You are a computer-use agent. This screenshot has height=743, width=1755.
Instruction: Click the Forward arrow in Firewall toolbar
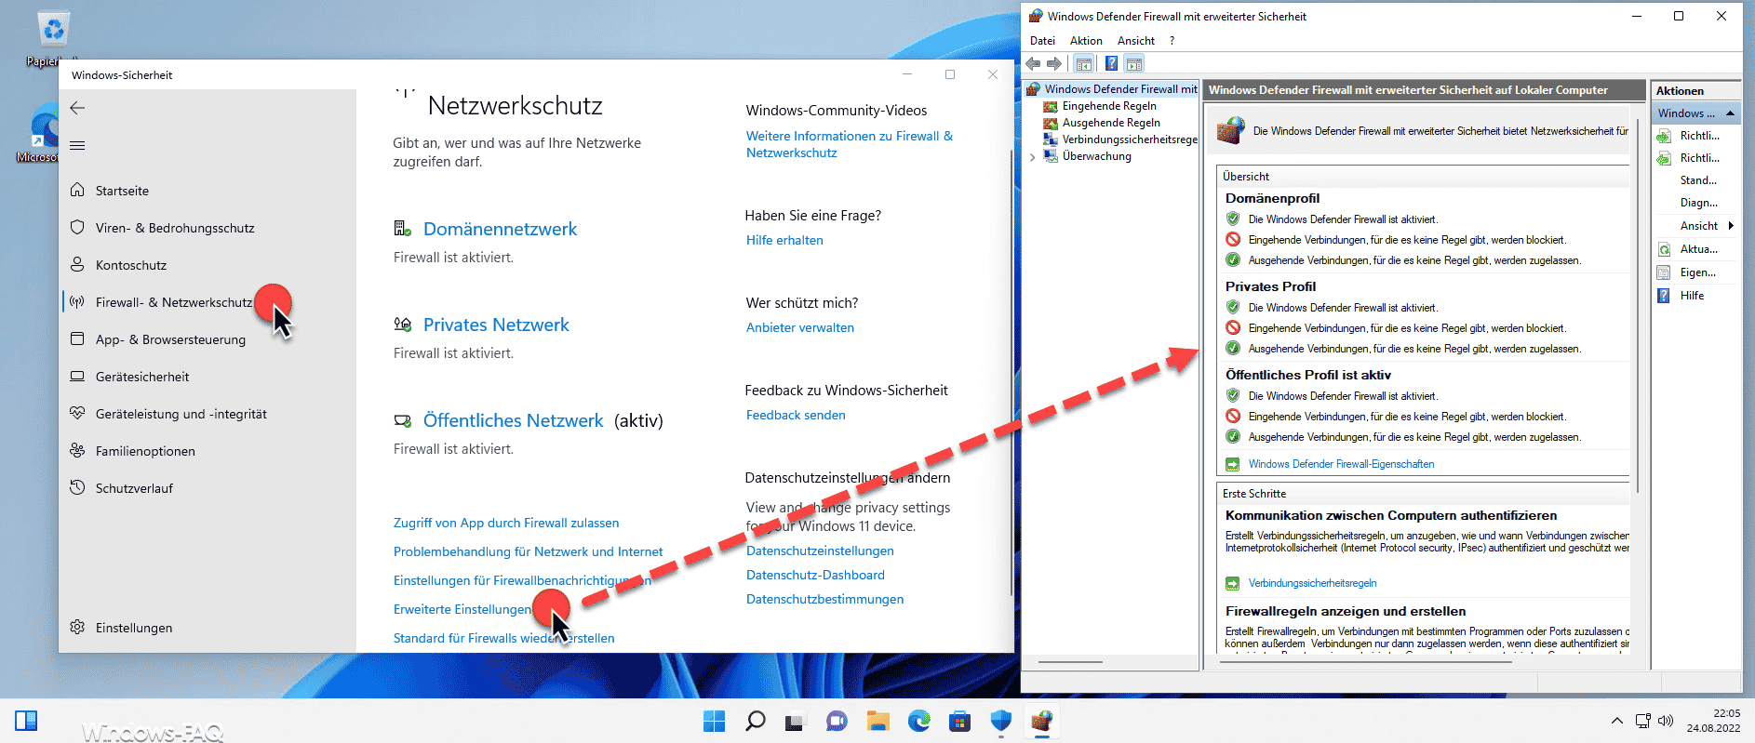click(1054, 63)
